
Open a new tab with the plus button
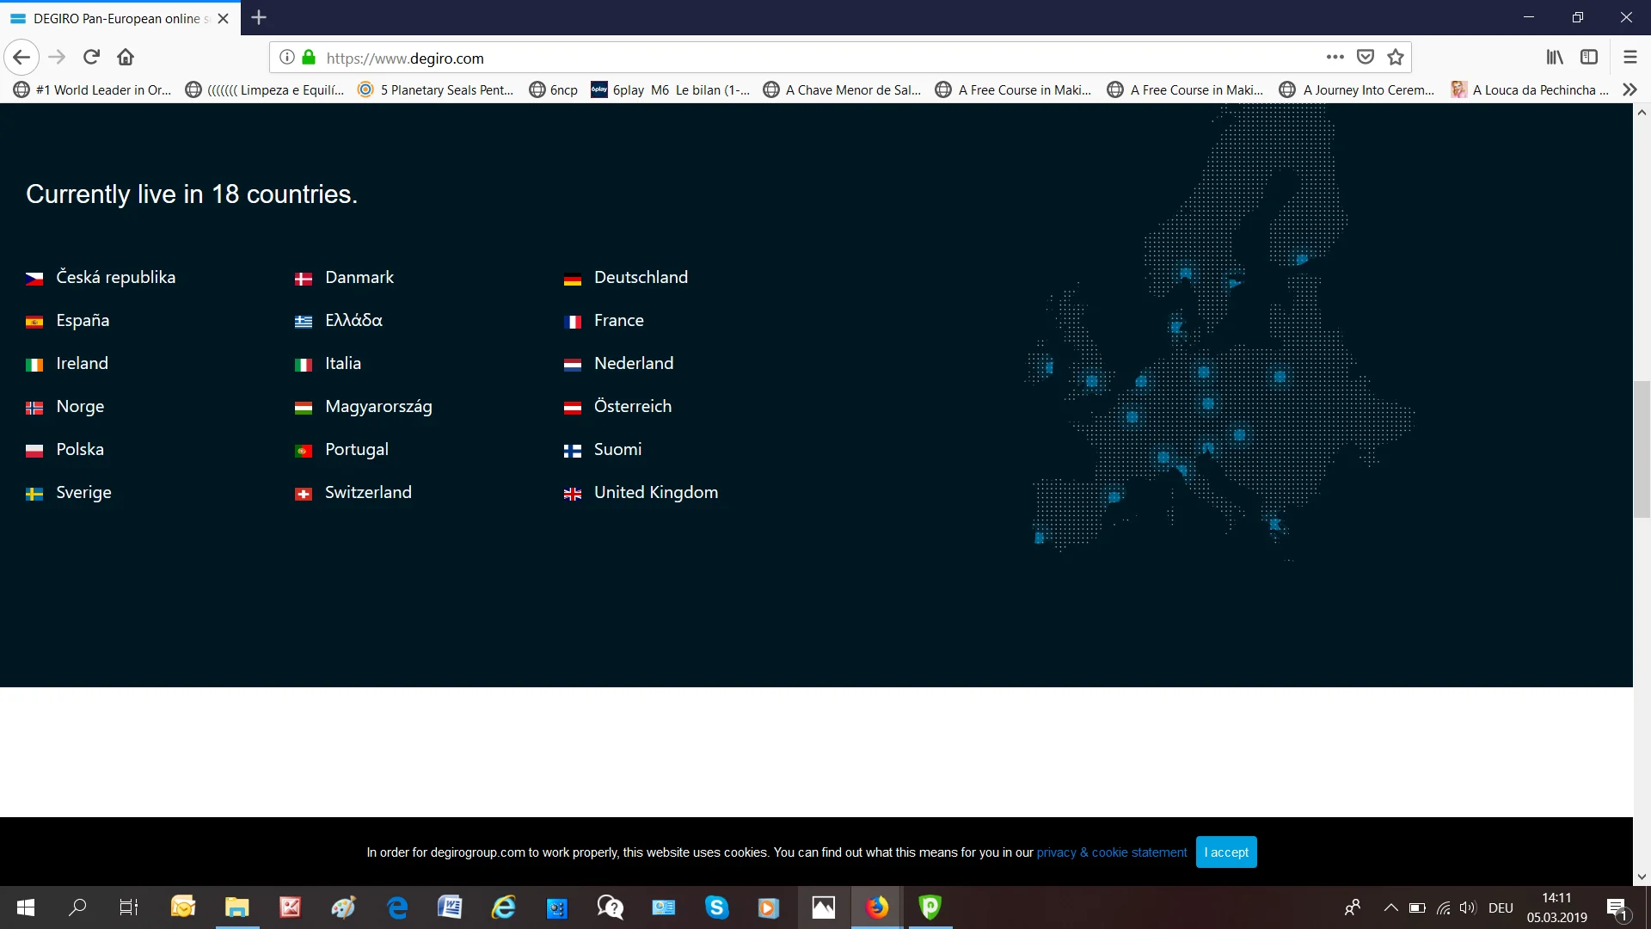[x=259, y=17]
